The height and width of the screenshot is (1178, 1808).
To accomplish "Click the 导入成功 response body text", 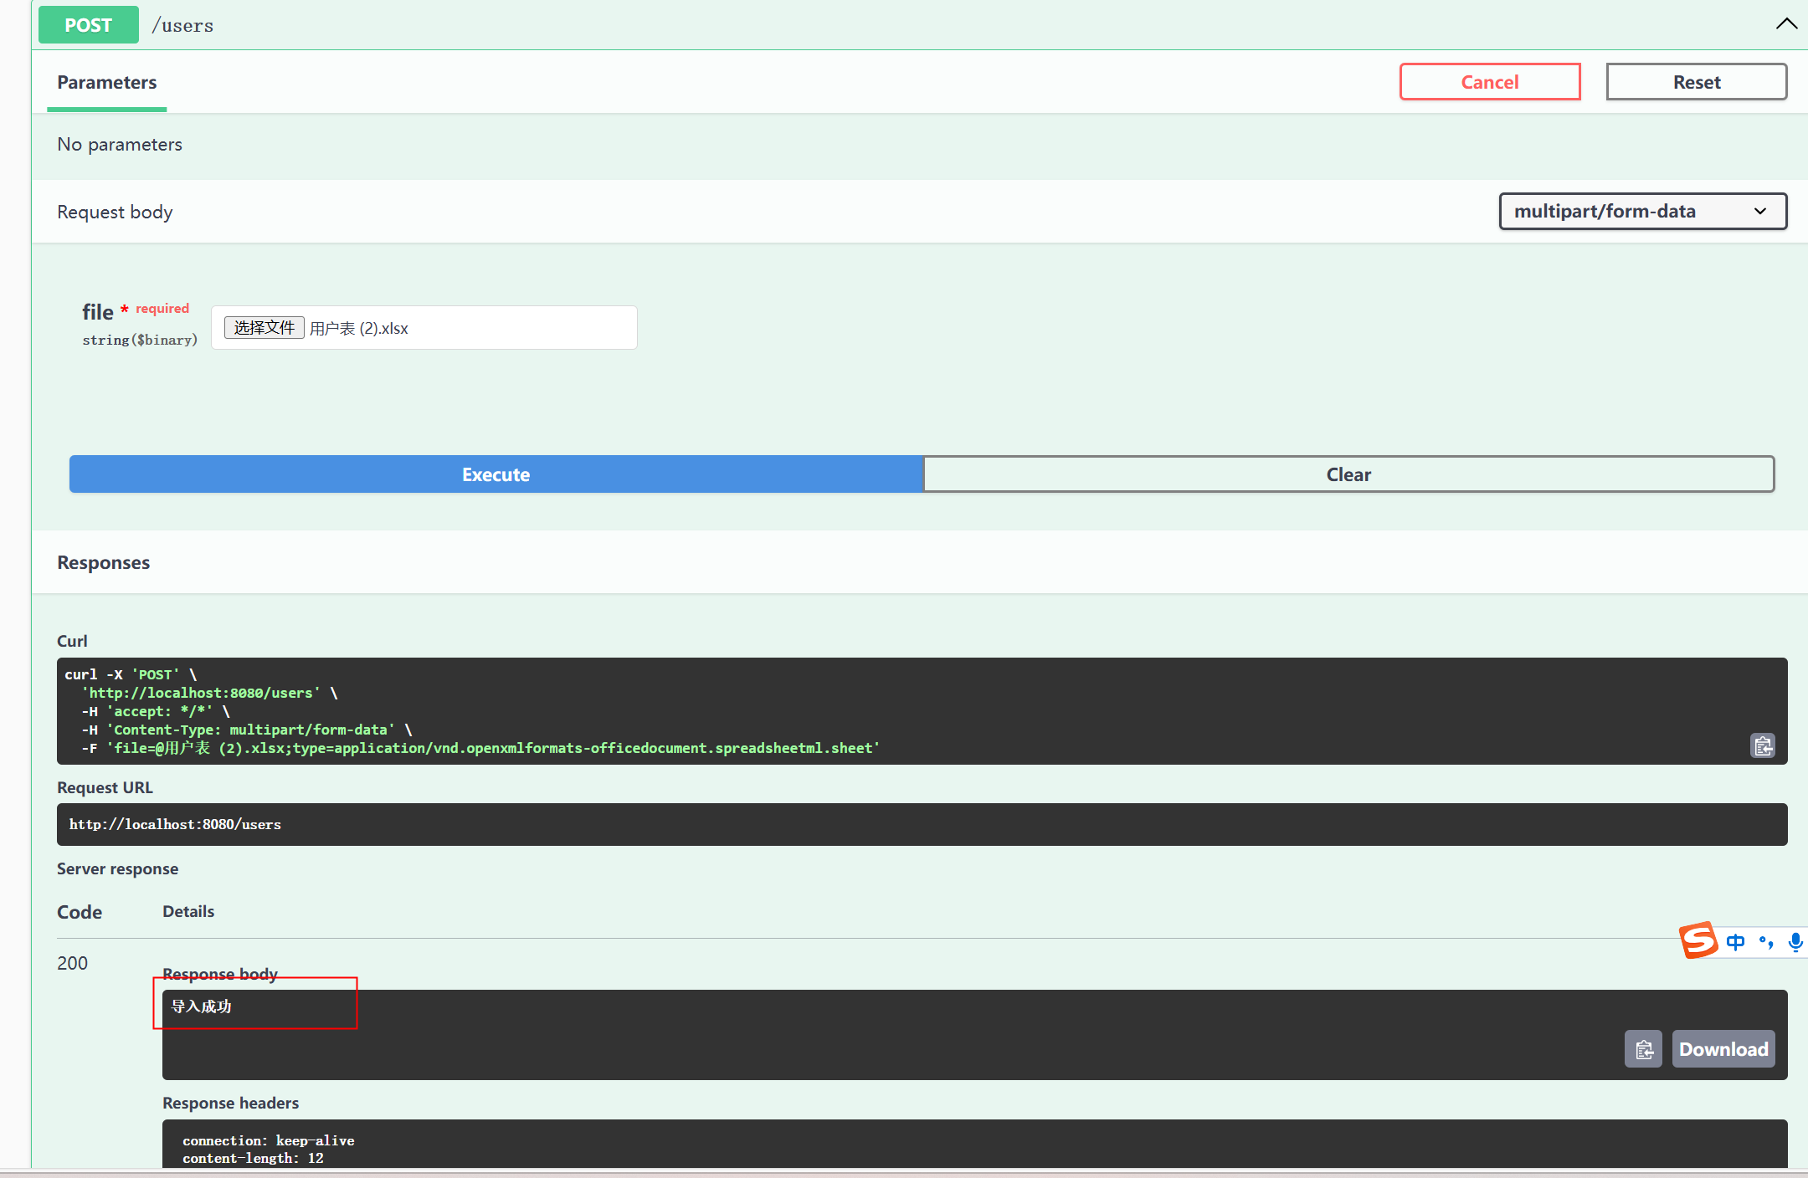I will 201,1006.
